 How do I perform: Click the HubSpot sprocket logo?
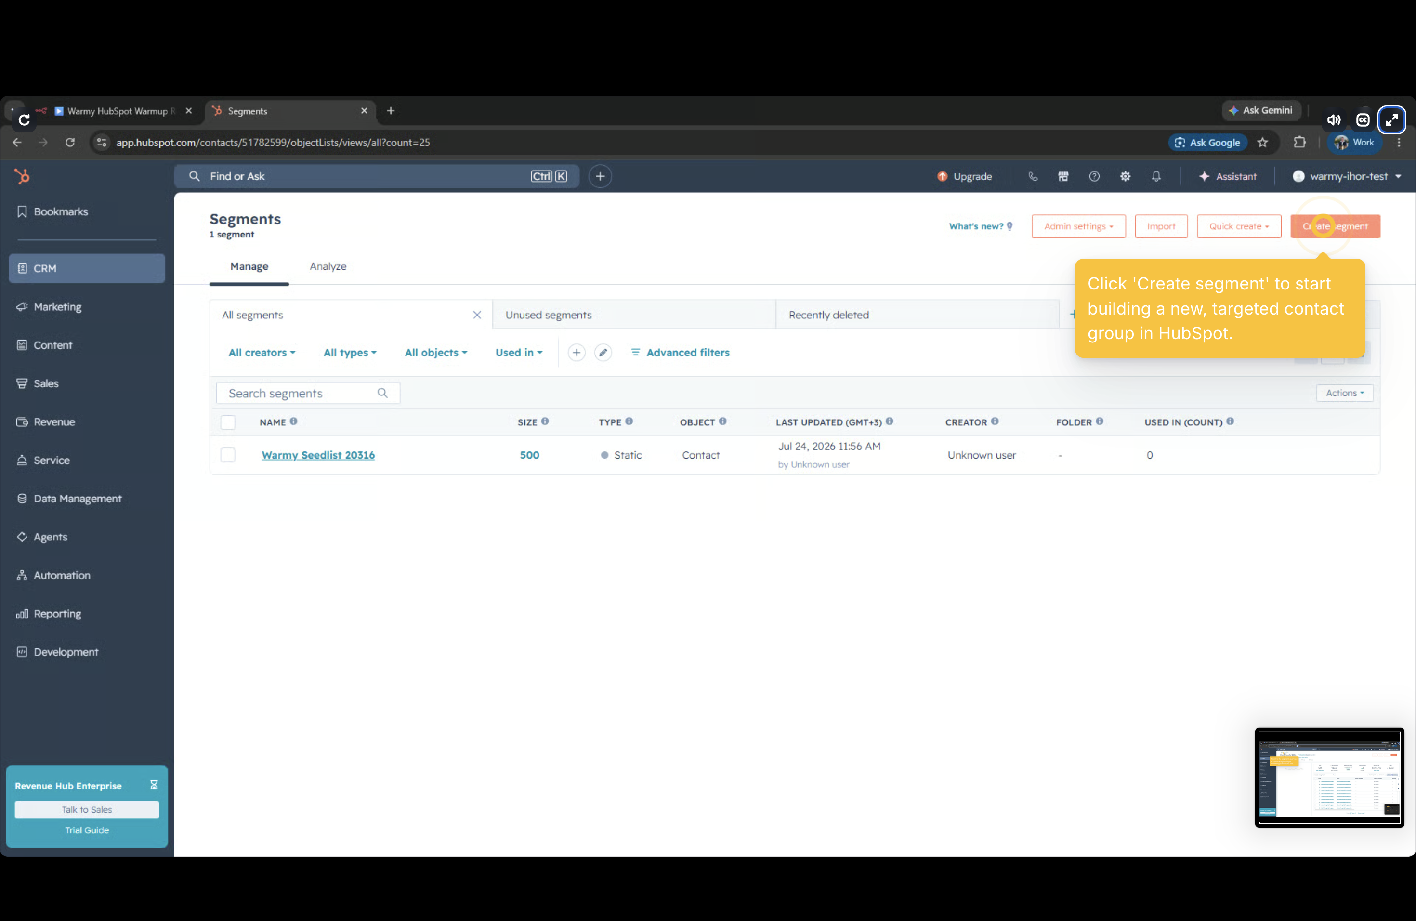[22, 176]
